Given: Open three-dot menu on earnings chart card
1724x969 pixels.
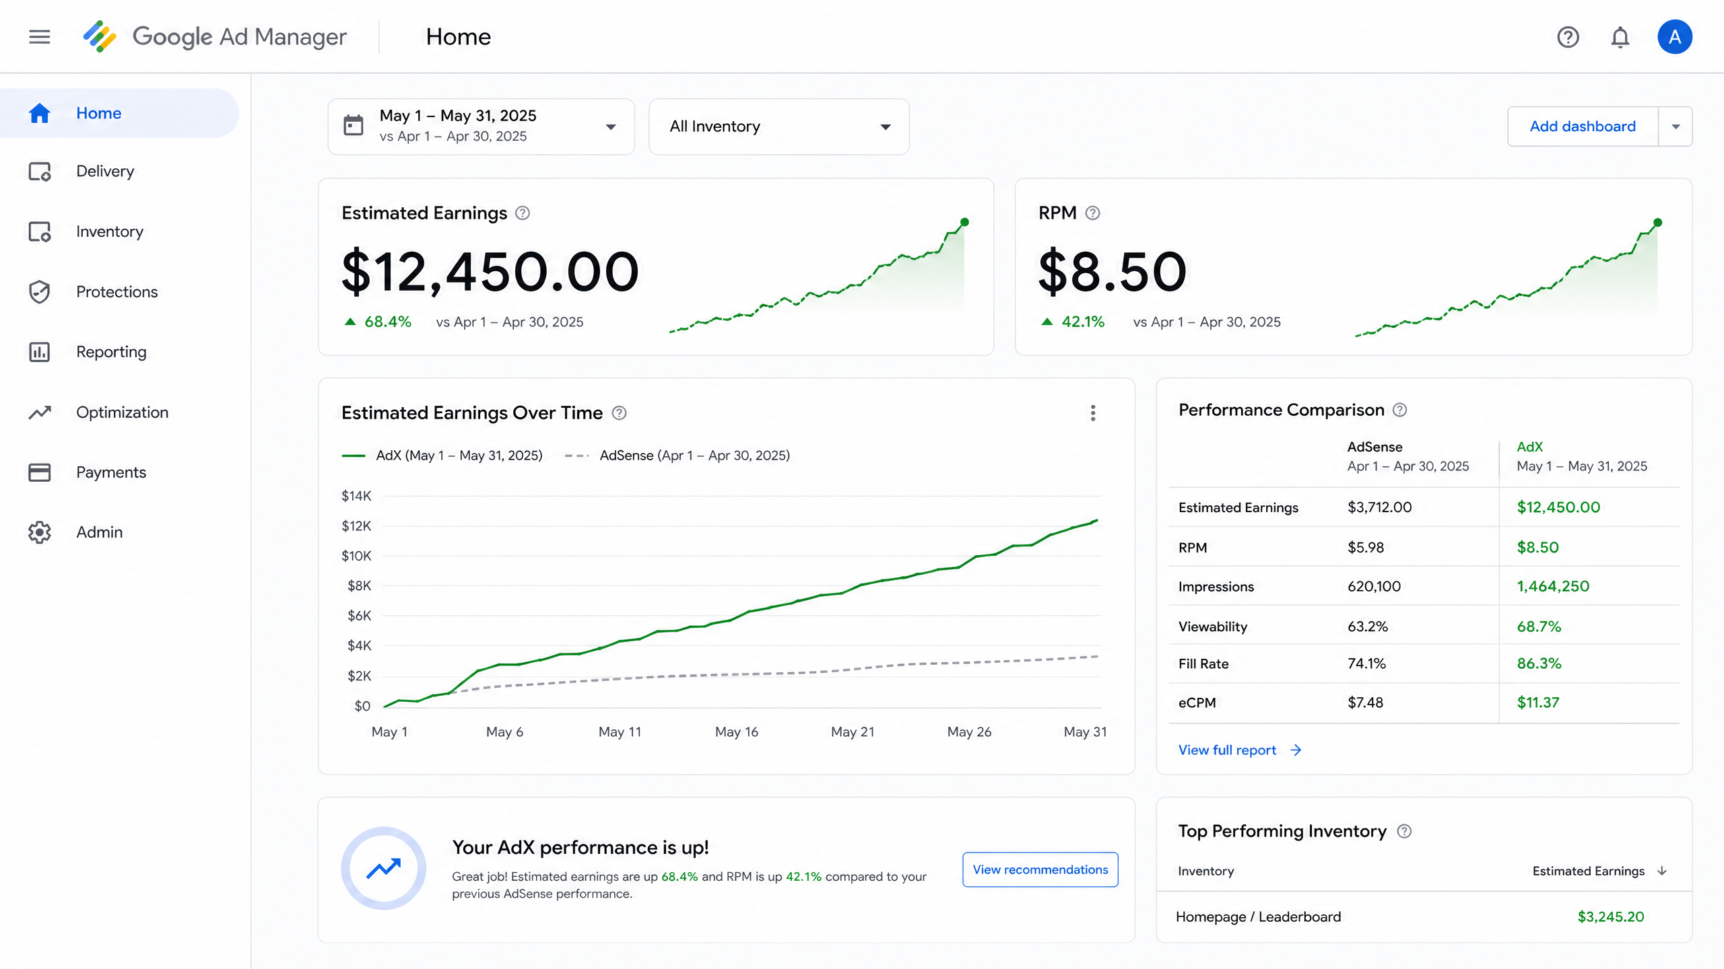Looking at the screenshot, I should pos(1092,413).
